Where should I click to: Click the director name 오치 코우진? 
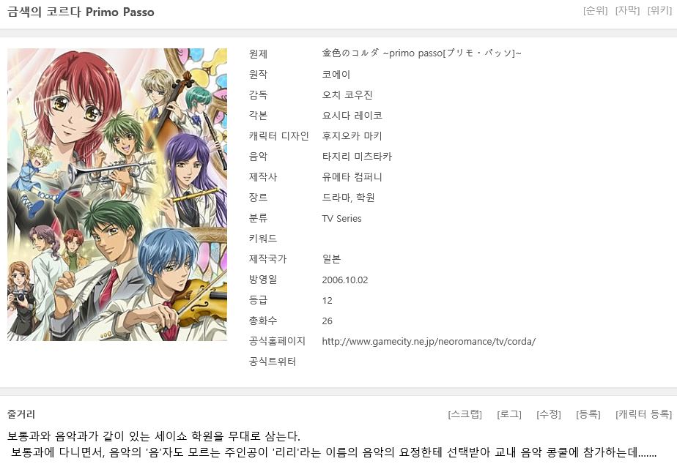(x=347, y=95)
